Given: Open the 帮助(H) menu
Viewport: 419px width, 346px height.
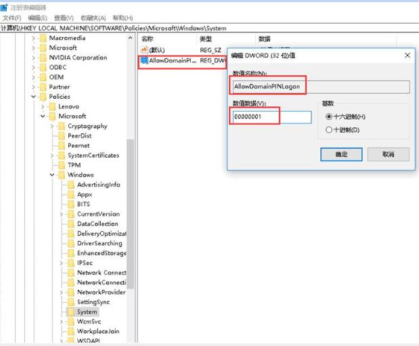Looking at the screenshot, I should (123, 18).
